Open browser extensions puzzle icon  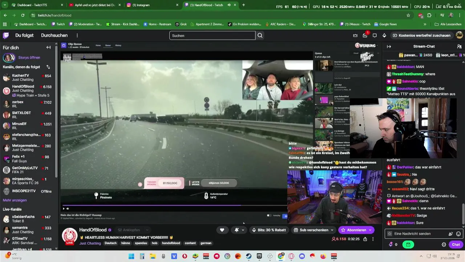click(429, 15)
